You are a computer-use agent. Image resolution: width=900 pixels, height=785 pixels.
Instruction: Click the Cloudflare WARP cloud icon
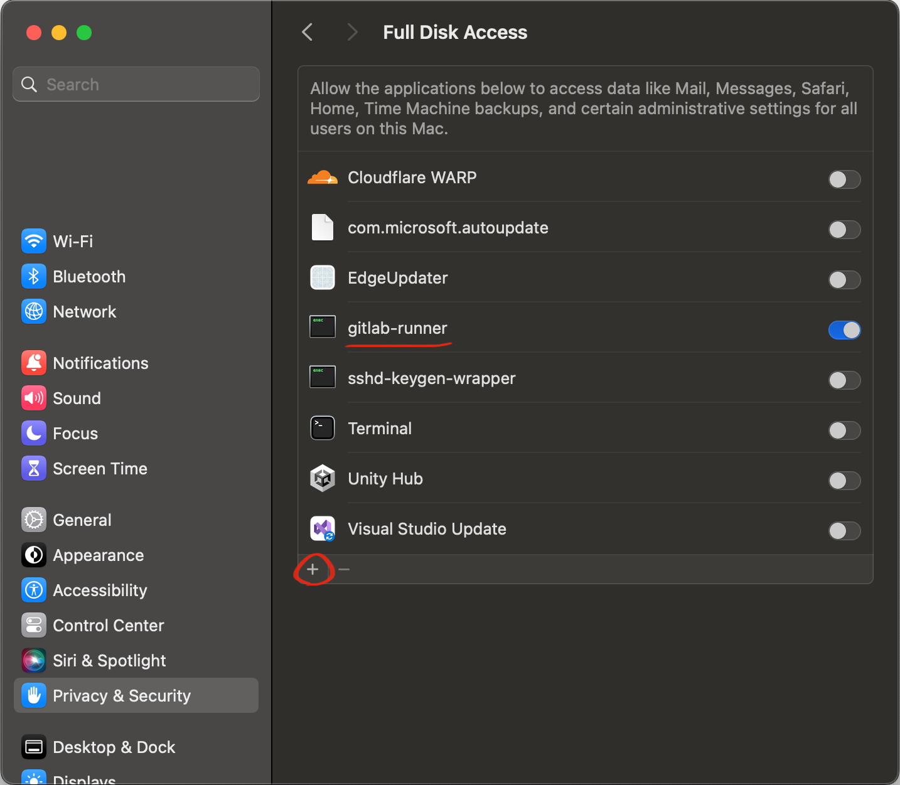pos(323,178)
